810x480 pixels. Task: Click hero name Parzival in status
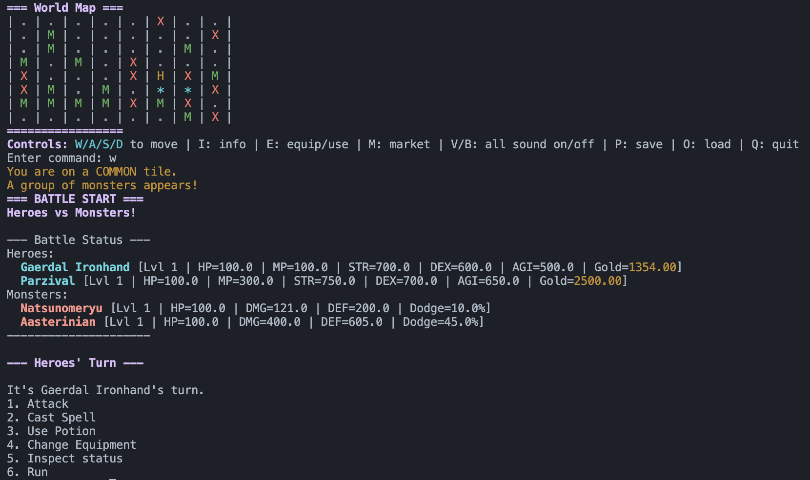[48, 281]
